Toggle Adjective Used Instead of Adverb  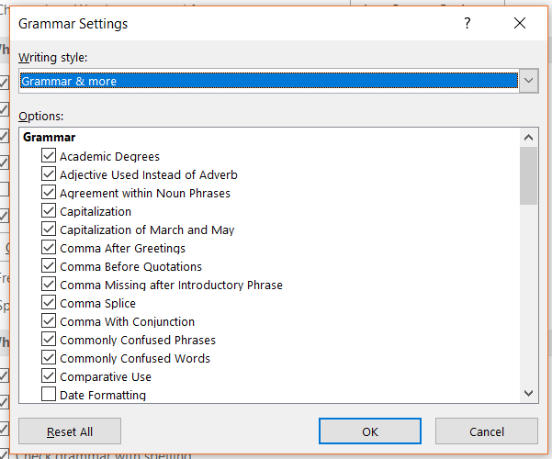pos(49,174)
